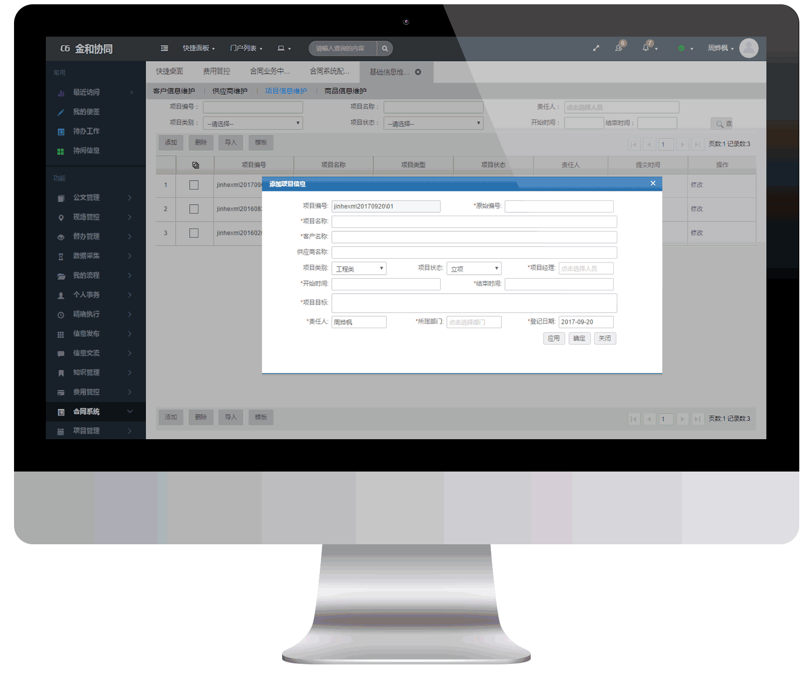Click the 费用管控 card icon in sidebar

click(61, 392)
